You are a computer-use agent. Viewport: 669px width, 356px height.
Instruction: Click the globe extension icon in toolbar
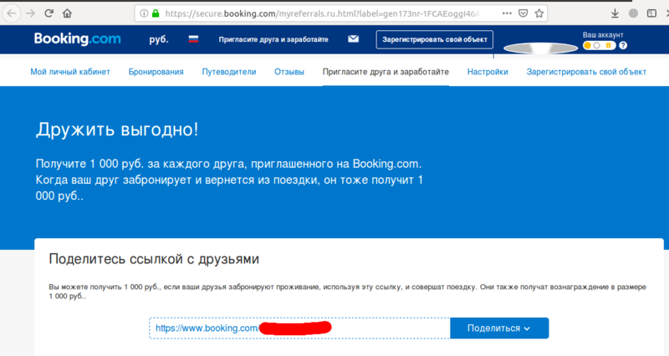click(x=633, y=13)
